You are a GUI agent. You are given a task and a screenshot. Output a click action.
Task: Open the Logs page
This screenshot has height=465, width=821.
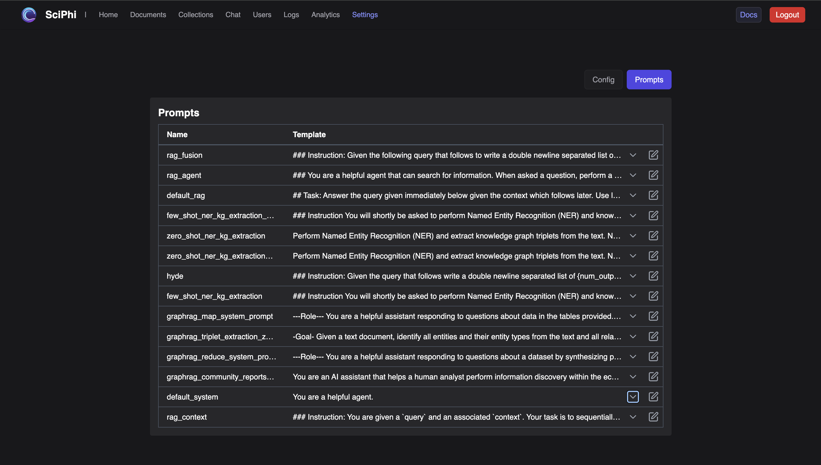pyautogui.click(x=291, y=15)
